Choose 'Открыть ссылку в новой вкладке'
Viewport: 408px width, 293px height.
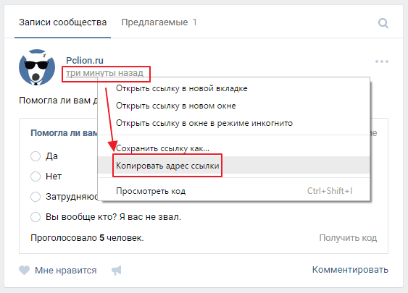tap(233, 88)
